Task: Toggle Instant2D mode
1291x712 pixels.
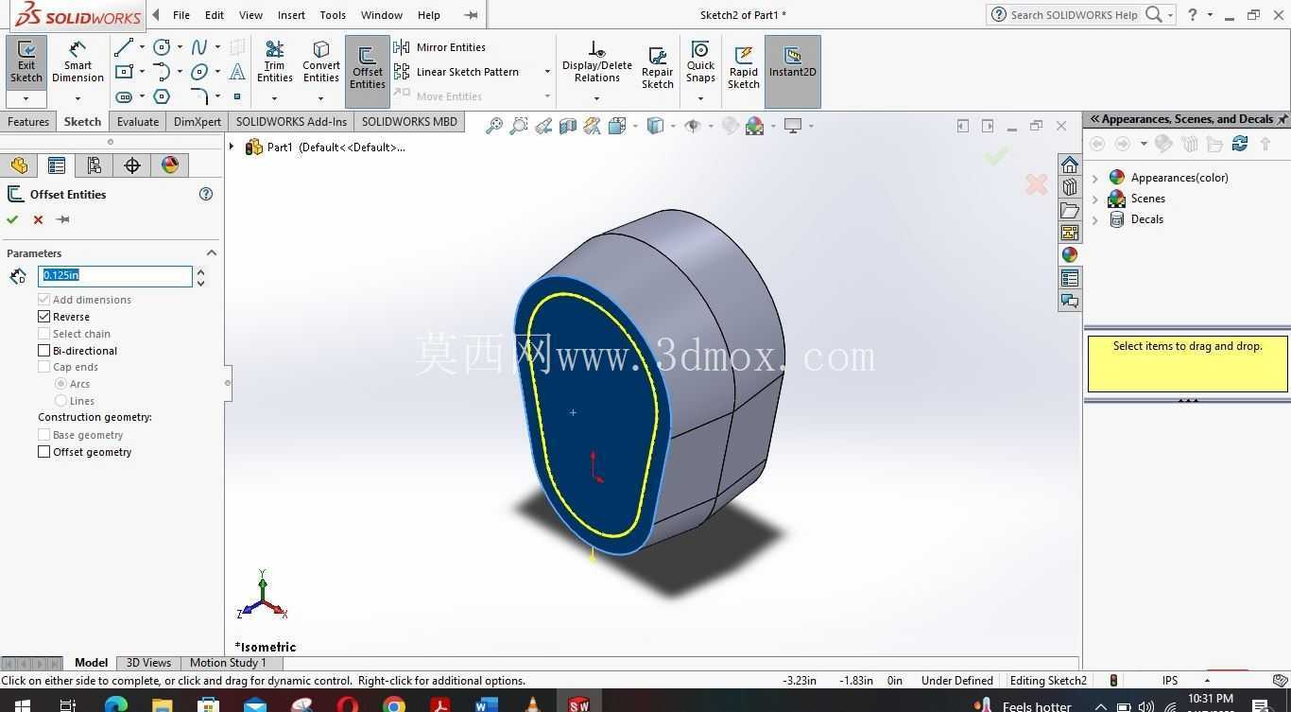Action: (793, 72)
